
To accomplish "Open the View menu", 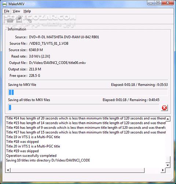I will point(16,11).
